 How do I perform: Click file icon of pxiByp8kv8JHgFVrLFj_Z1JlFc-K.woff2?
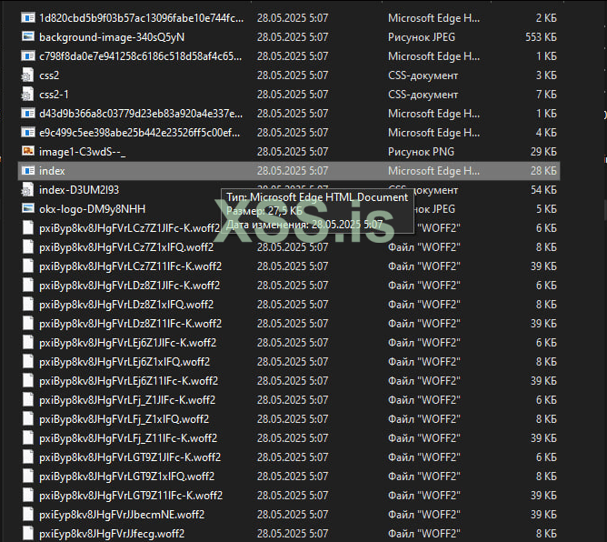click(x=28, y=399)
